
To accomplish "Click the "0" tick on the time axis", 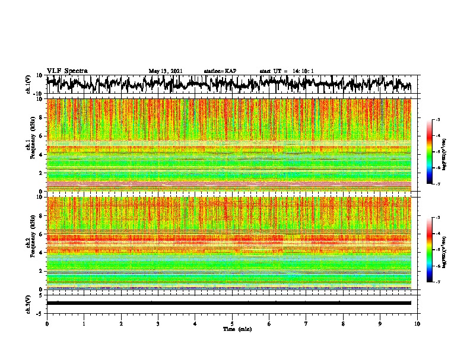I will (x=47, y=324).
